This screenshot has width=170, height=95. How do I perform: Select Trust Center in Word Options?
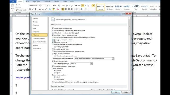(x=37, y=49)
